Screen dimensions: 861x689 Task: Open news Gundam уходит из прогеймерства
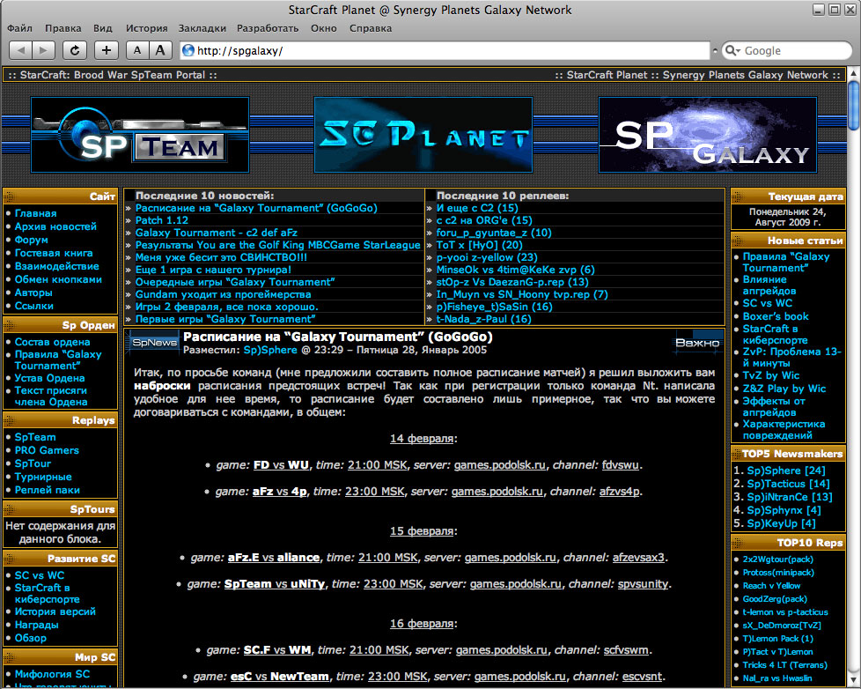pos(224,294)
